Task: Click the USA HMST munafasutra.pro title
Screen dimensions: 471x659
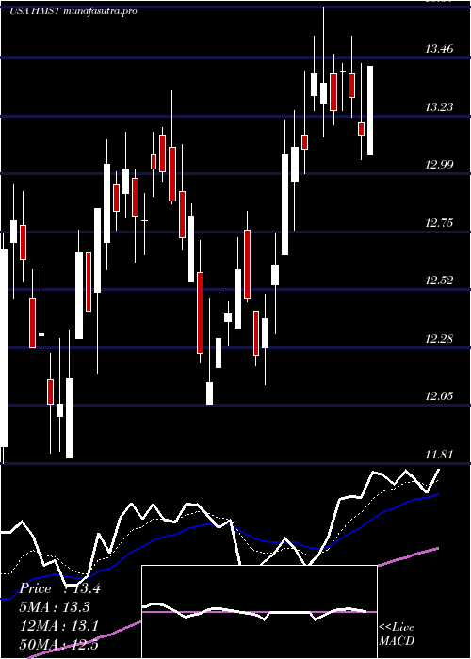Action: 73,11
